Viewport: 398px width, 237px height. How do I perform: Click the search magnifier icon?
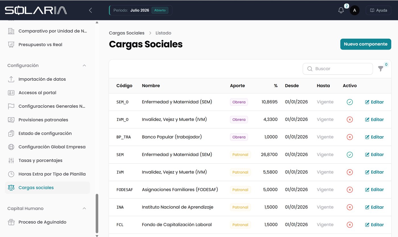tap(310, 69)
